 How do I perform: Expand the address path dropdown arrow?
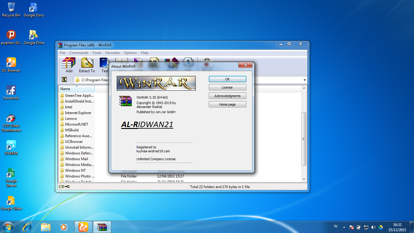click(x=305, y=80)
